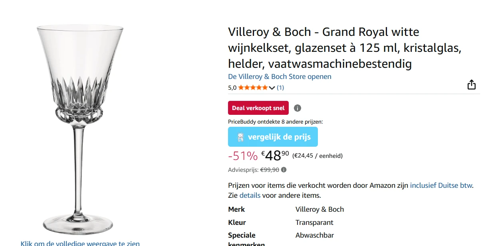Viewport: 486px width, 246px height.
Task: Click the 5,0 rating score number
Action: pyautogui.click(x=232, y=88)
